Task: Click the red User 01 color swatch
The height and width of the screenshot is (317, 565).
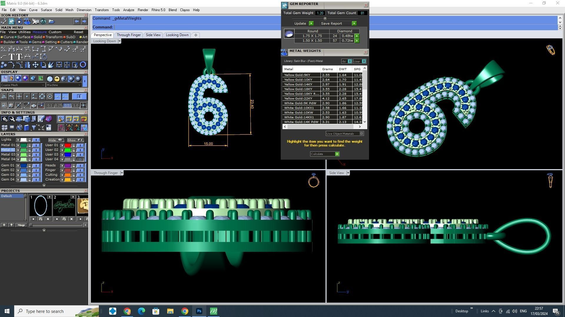Action: 68,145
